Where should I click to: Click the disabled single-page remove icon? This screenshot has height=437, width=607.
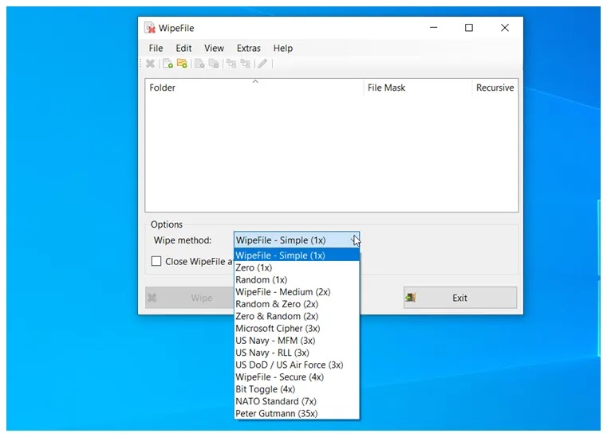click(199, 64)
